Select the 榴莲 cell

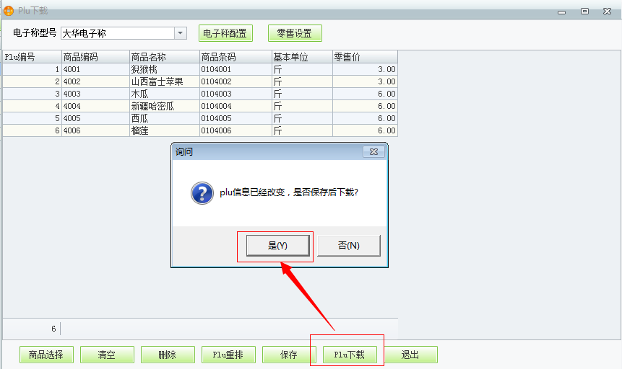point(165,130)
